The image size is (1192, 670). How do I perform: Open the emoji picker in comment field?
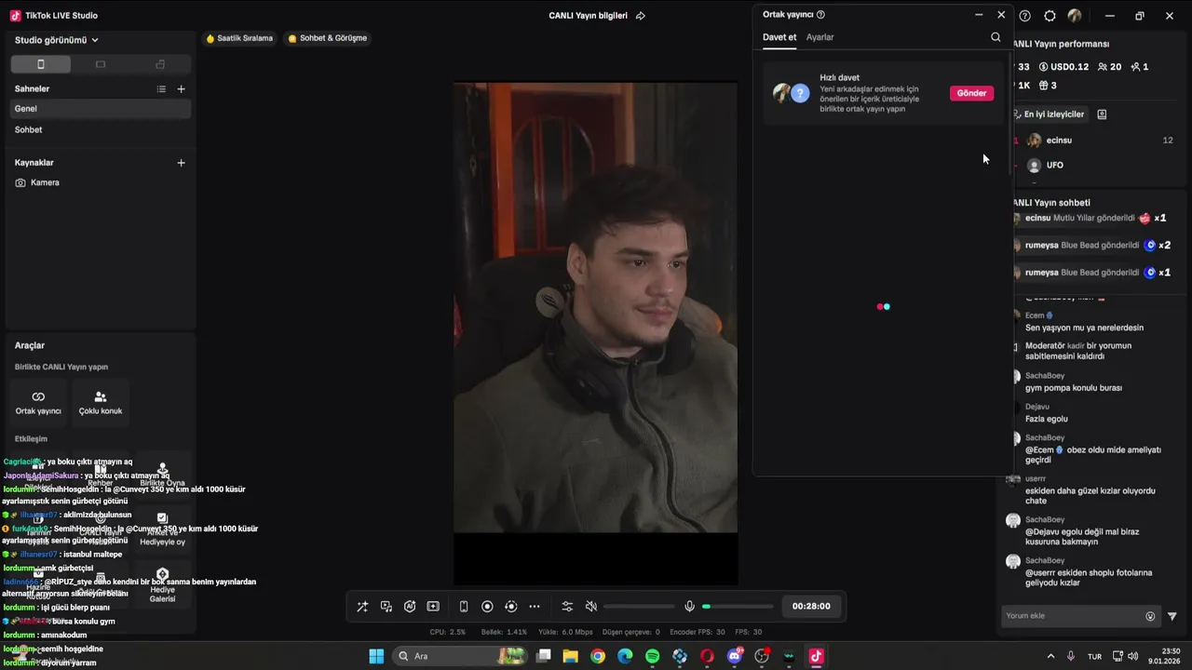(x=1150, y=616)
